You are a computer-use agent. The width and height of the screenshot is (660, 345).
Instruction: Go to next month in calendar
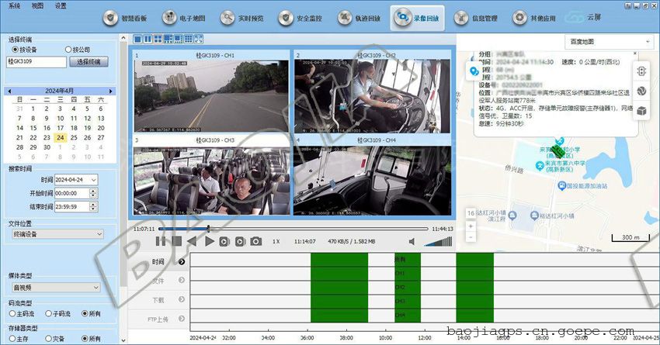[x=111, y=91]
